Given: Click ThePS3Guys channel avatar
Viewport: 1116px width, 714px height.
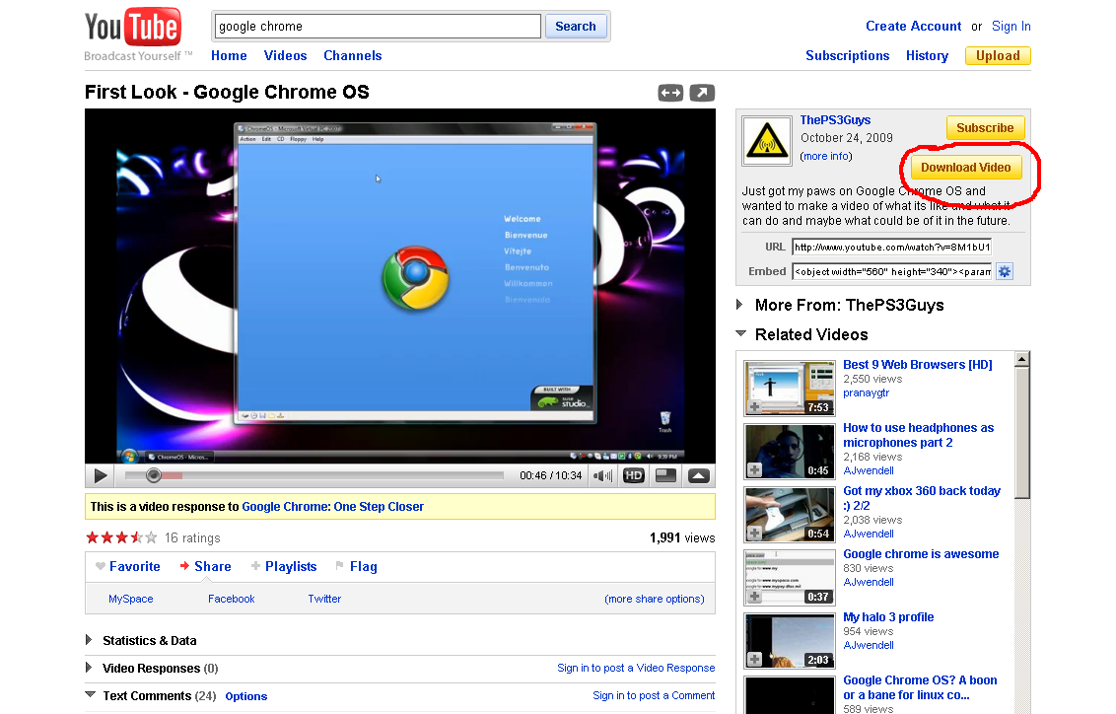Looking at the screenshot, I should tap(767, 141).
